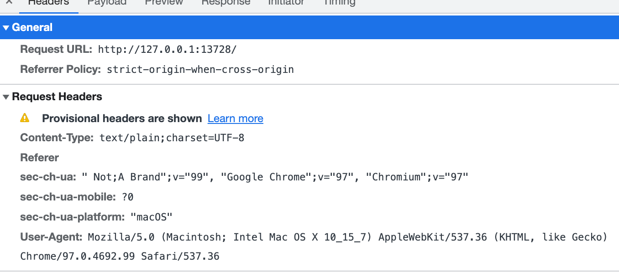Switch to the Preview tab
The width and height of the screenshot is (619, 277).
point(164,3)
